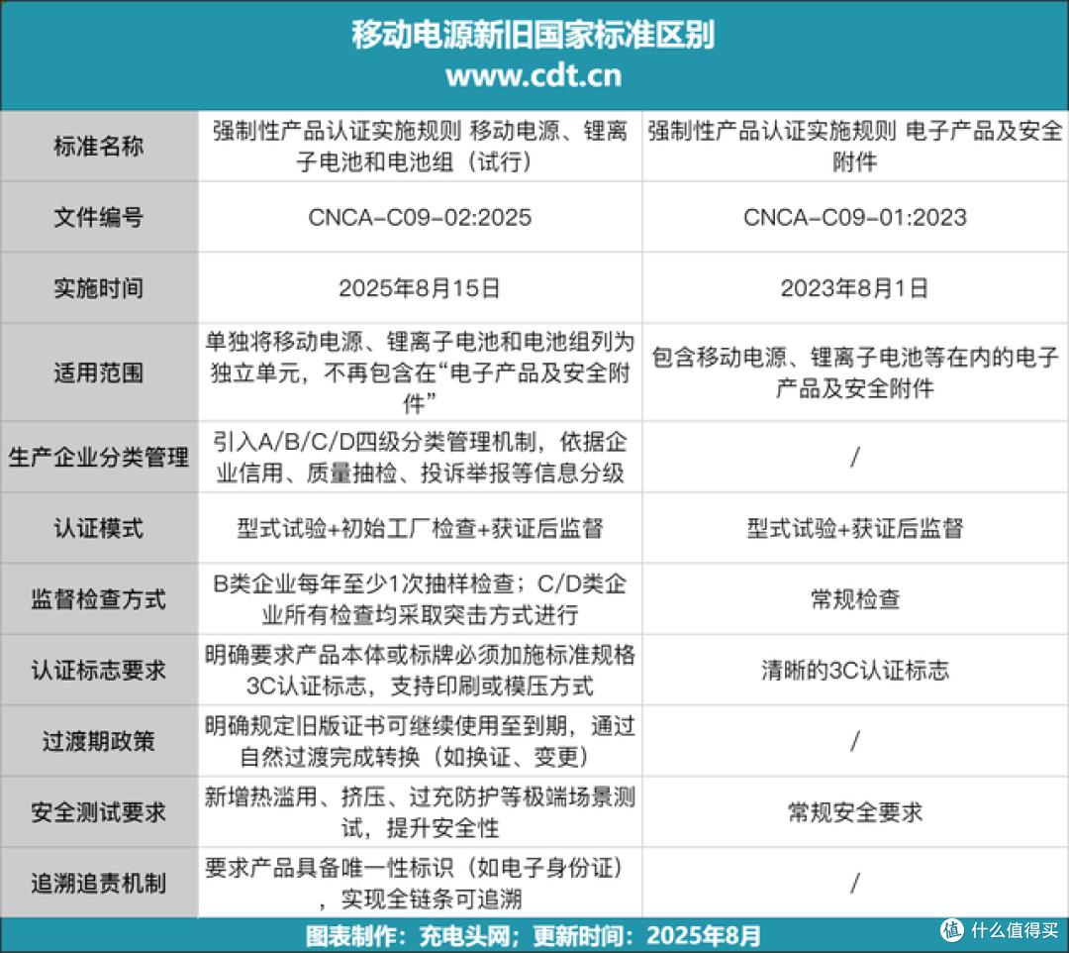
Task: Click the cell 2025年8月15日
Action: click(420, 288)
